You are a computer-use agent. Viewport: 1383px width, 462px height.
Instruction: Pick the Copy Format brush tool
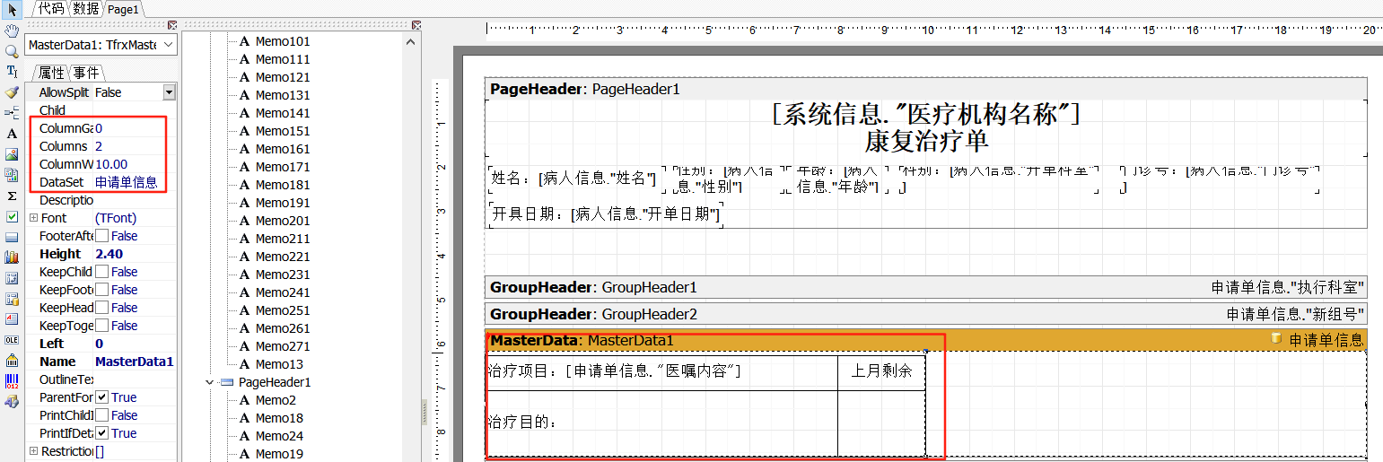click(x=12, y=92)
